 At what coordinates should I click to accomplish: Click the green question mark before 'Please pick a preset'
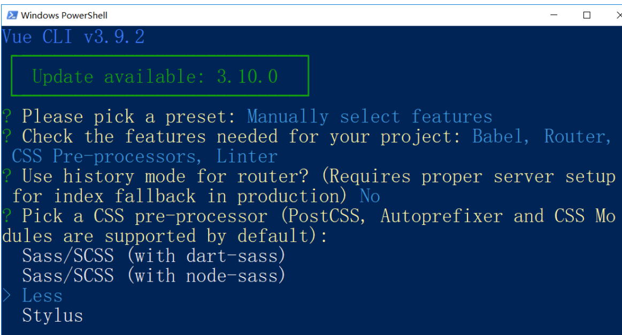click(x=7, y=116)
